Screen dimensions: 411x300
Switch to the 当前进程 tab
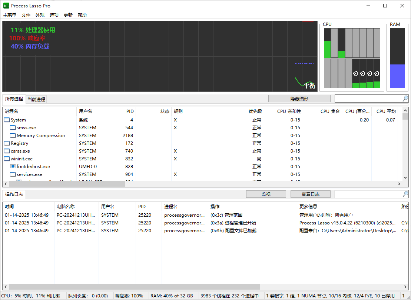36,99
